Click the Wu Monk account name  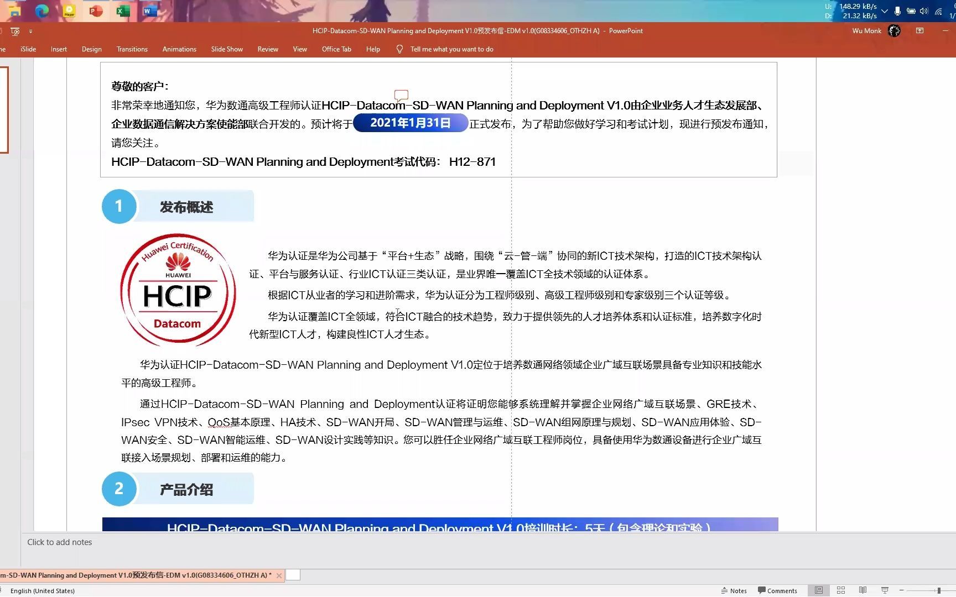coord(866,31)
